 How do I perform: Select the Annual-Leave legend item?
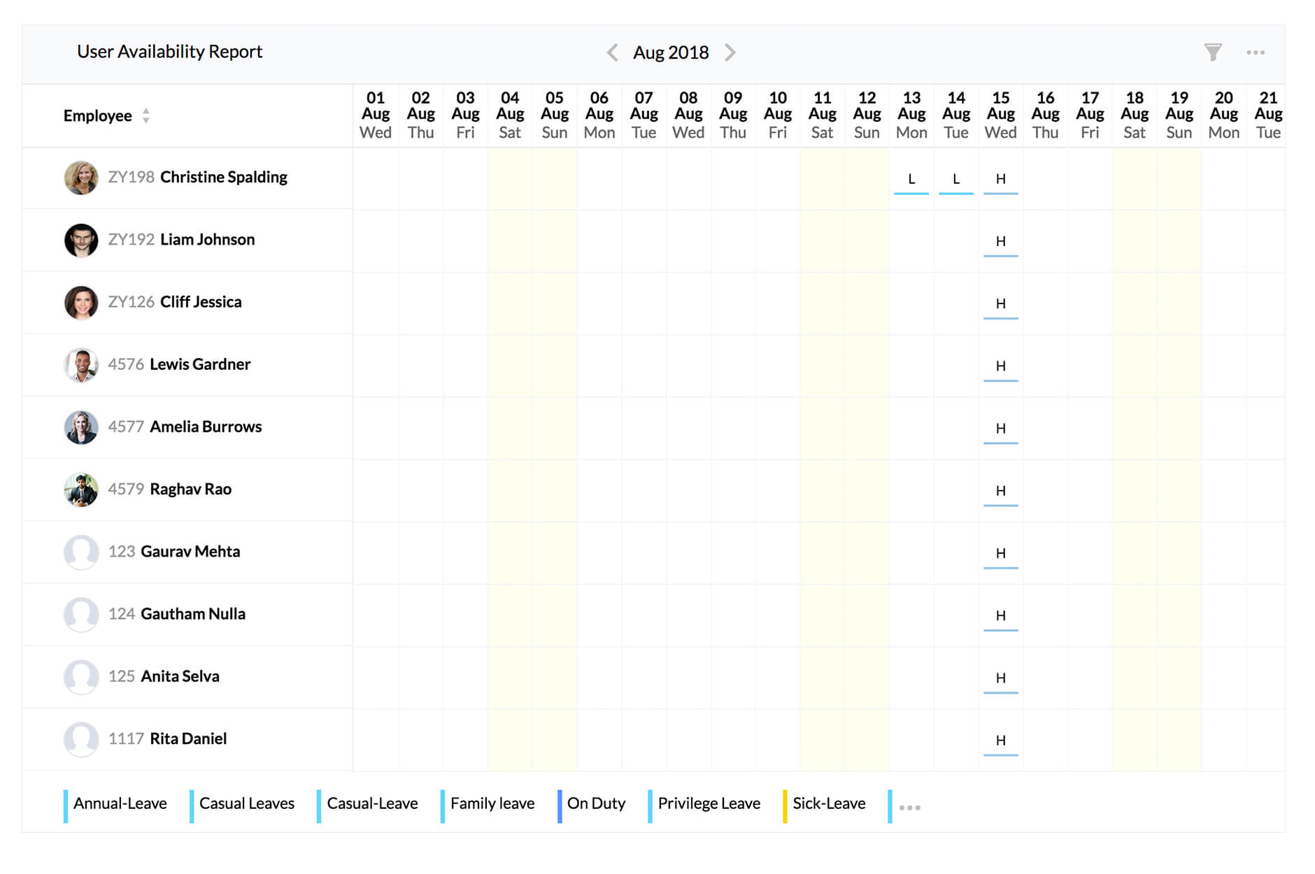120,803
